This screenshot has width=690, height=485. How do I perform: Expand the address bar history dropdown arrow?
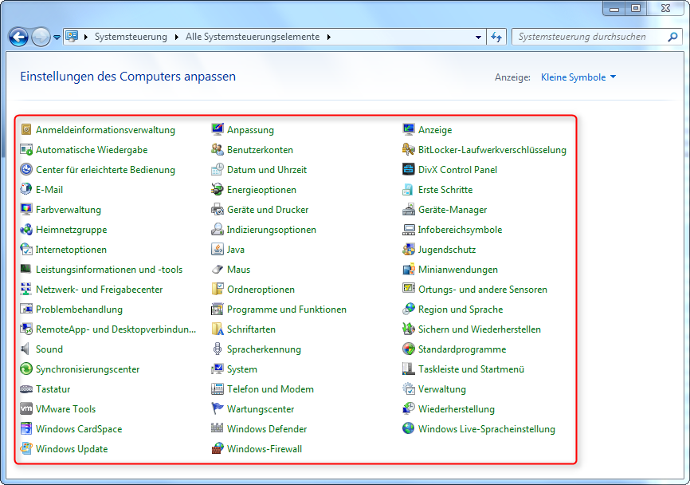point(478,37)
